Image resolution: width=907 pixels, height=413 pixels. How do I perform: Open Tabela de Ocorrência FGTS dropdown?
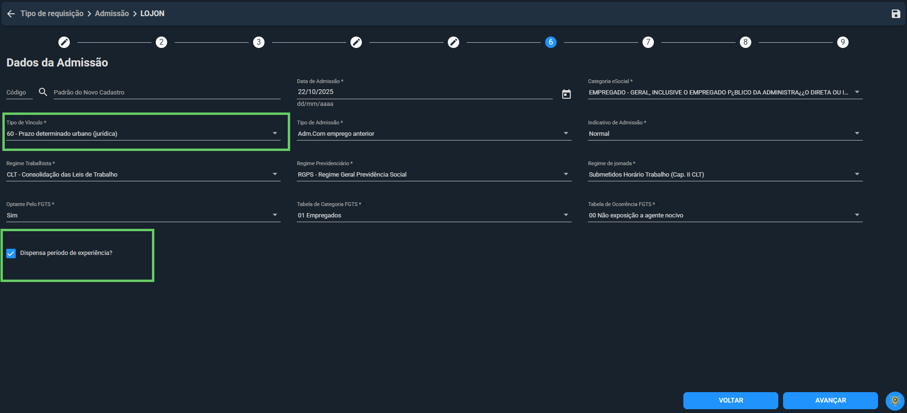pyautogui.click(x=725, y=215)
